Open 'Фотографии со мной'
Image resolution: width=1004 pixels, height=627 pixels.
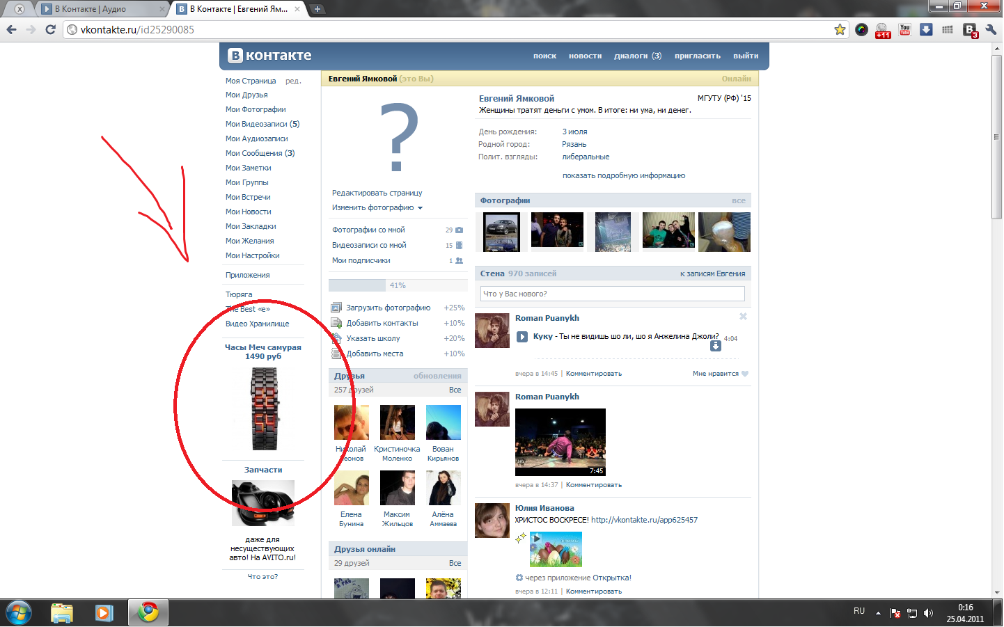(x=368, y=230)
